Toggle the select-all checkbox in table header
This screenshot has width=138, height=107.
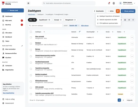pyautogui.click(x=31, y=32)
